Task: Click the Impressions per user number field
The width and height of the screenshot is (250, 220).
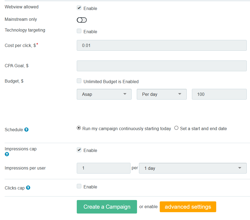Action: (x=104, y=168)
